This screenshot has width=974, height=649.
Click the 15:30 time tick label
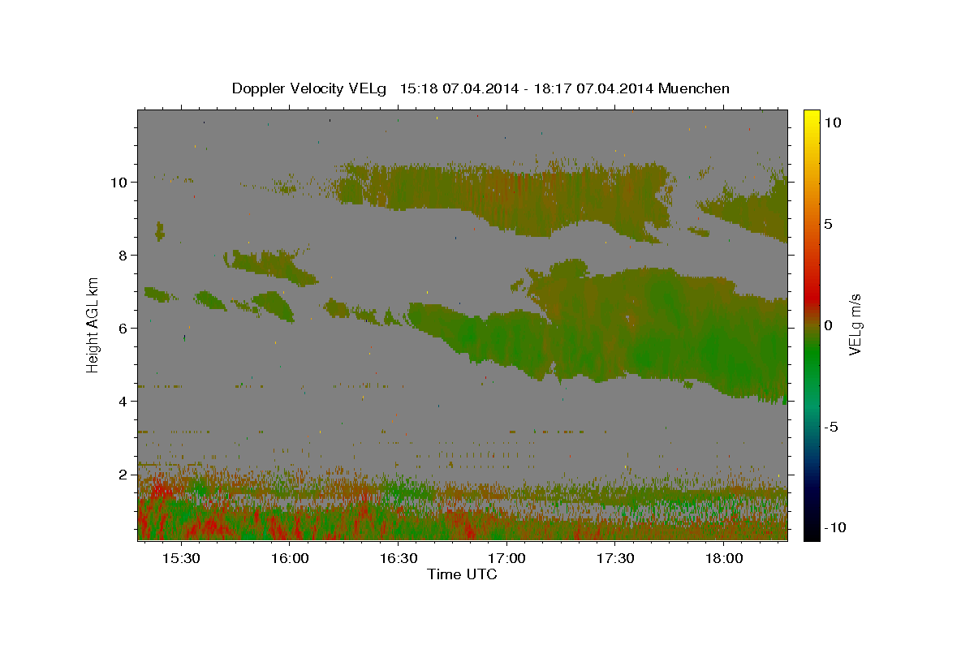pos(181,559)
